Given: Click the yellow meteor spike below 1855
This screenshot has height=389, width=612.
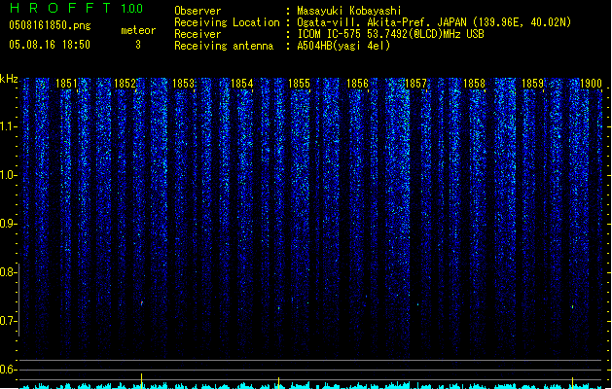Looking at the screenshot, I should pos(278,383).
